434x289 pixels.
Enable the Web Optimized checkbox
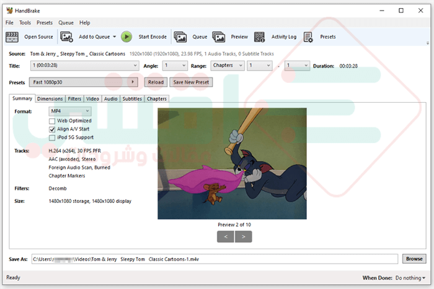pyautogui.click(x=52, y=121)
